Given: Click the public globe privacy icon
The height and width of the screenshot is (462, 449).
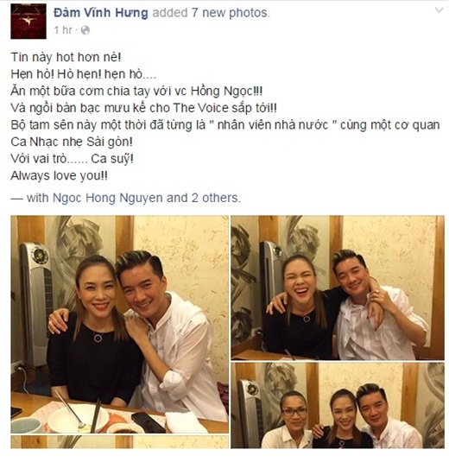Looking at the screenshot, I should 85,30.
